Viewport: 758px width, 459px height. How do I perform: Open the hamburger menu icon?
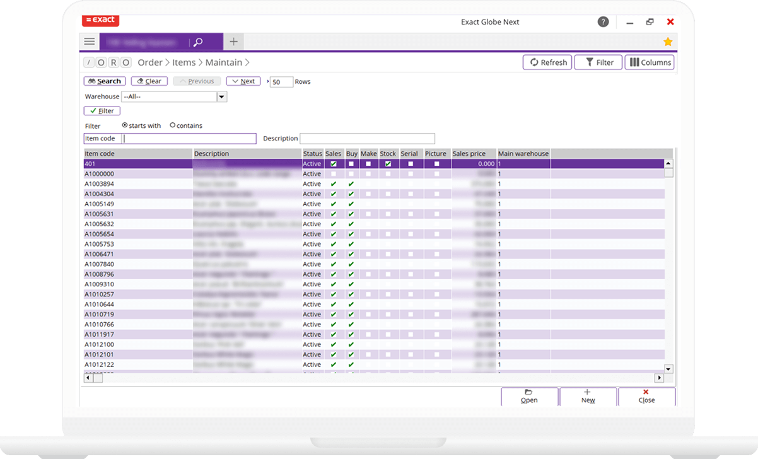(90, 42)
